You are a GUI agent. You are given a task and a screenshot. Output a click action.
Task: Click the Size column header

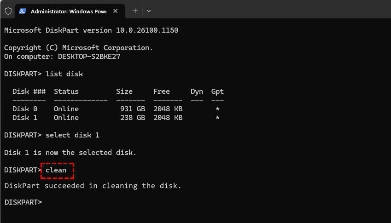(124, 91)
